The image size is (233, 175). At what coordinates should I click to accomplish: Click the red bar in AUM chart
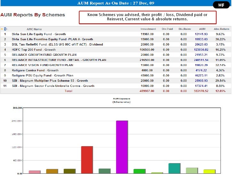87,160
